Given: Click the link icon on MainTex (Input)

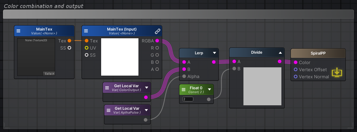Looking at the screenshot, I should (158, 31).
